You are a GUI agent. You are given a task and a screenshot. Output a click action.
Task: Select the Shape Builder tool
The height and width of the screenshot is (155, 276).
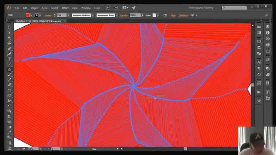click(x=9, y=111)
